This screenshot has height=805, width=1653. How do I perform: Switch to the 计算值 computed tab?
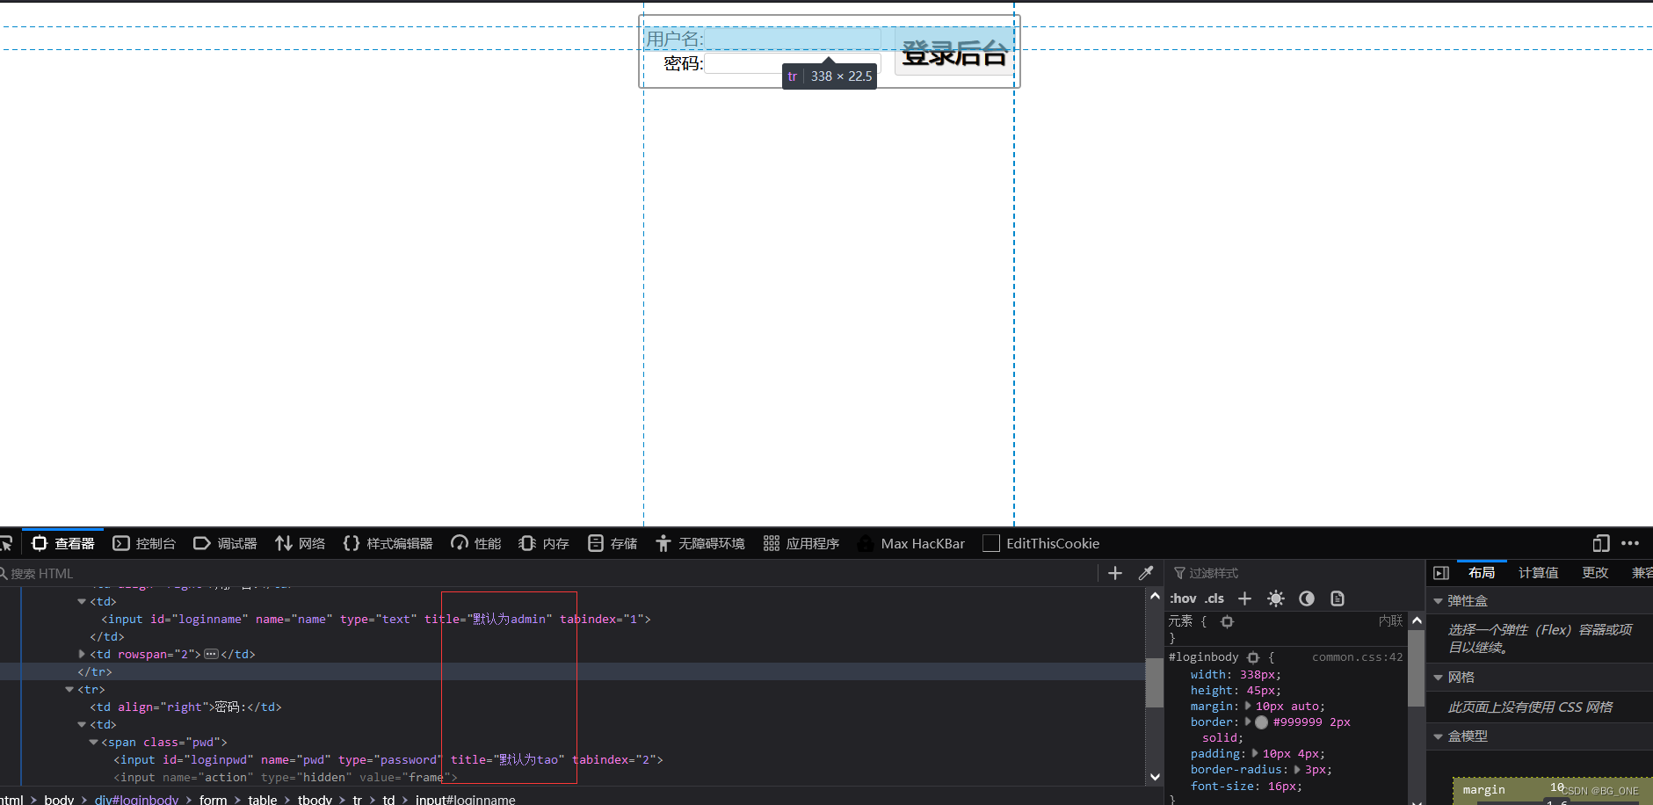coord(1538,573)
